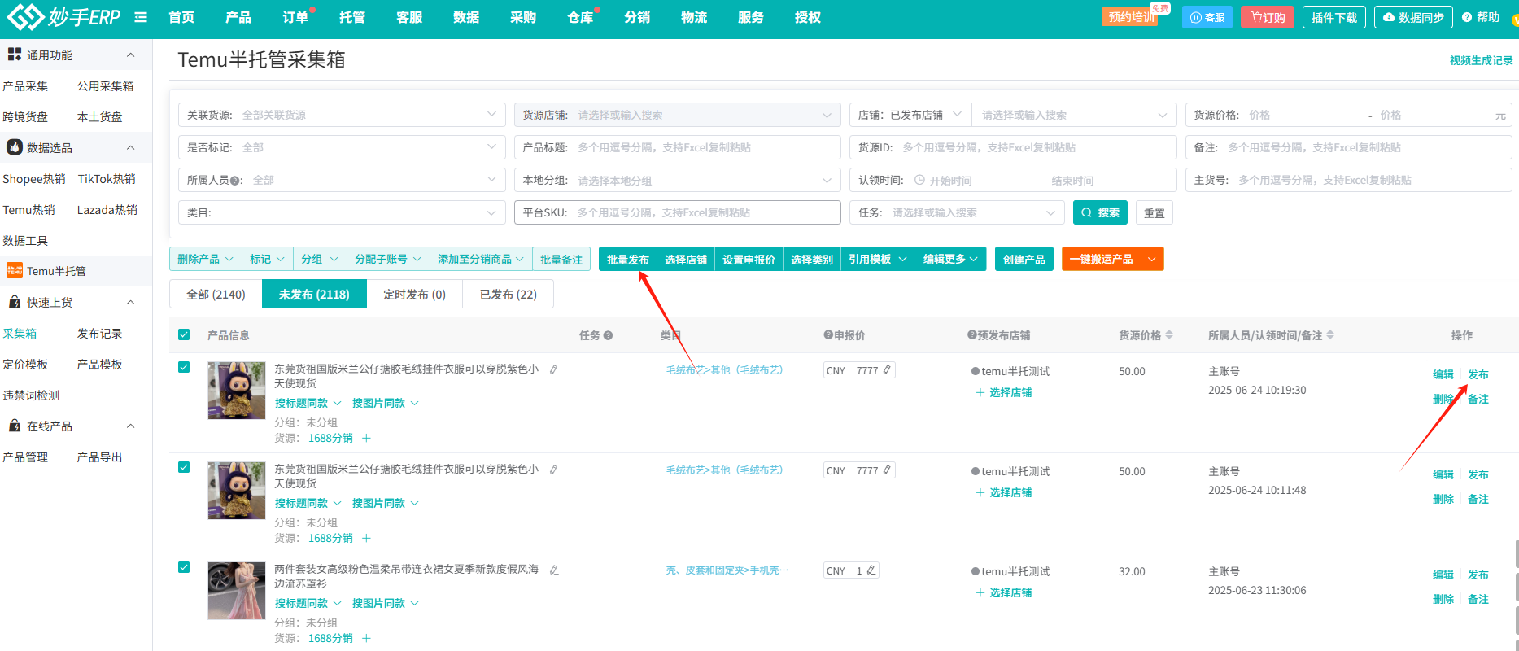Open the 托管 top menu
This screenshot has height=651, width=1519.
pyautogui.click(x=352, y=17)
